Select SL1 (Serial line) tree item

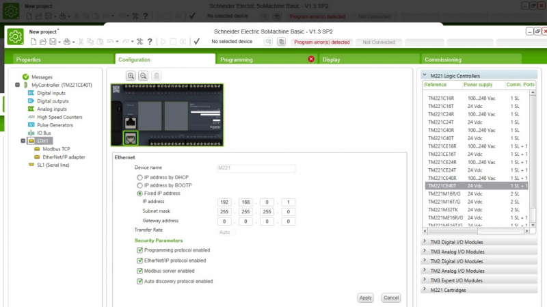53,165
